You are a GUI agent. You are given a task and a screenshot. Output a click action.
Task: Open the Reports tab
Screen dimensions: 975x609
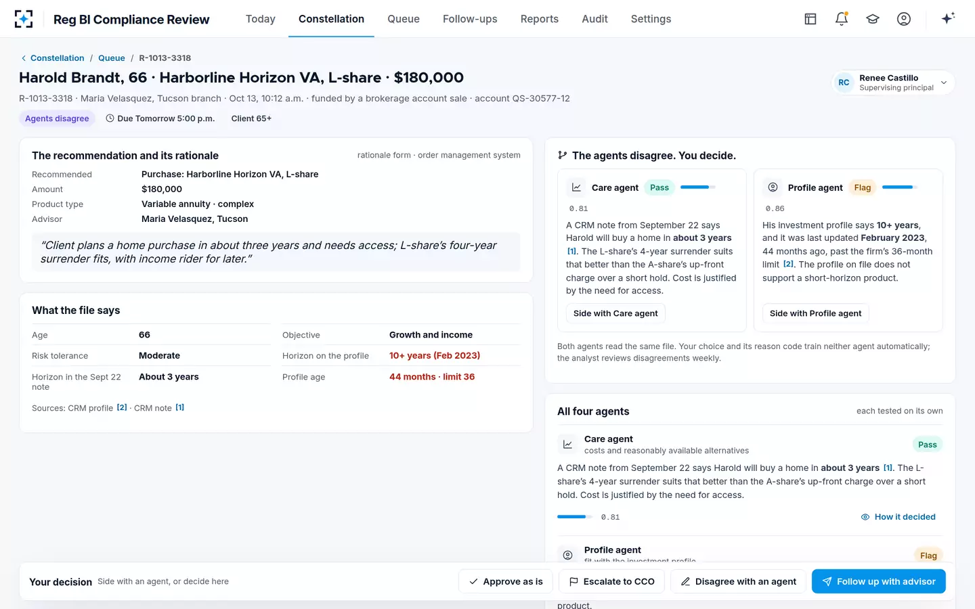[x=540, y=19]
